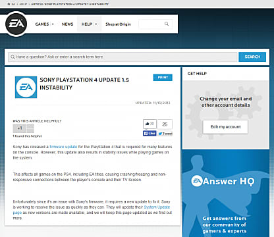
Task: Expand the Games dropdown arrow
Action: [53, 24]
